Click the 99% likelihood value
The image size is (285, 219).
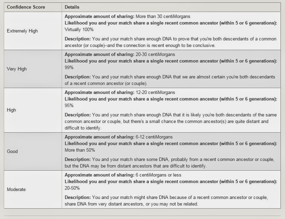tap(69, 67)
